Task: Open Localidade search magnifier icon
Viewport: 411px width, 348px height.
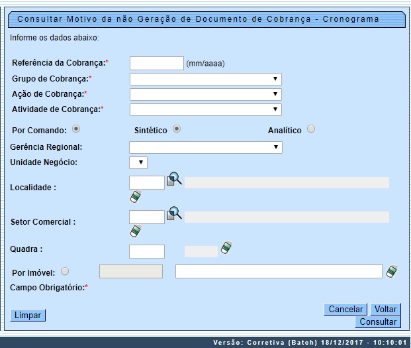Action: 175,179
